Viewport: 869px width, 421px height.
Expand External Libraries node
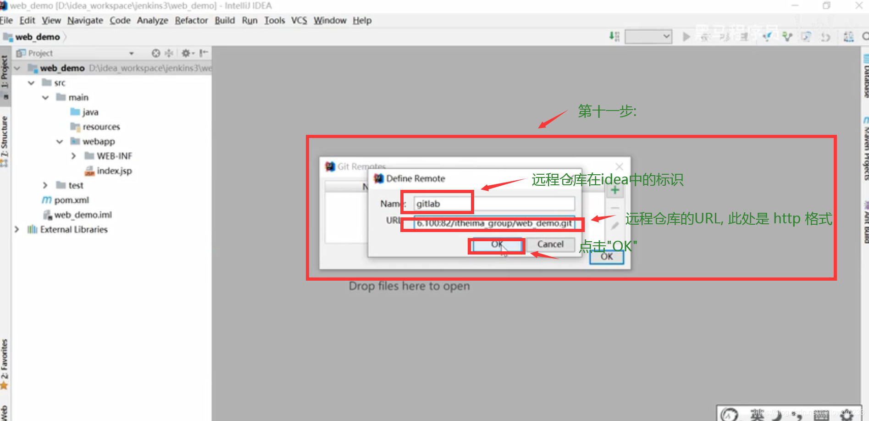point(17,230)
